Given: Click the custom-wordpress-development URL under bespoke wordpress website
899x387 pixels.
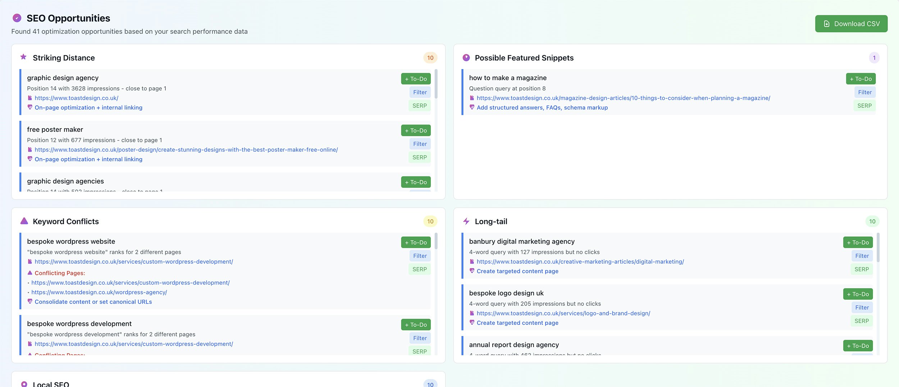Looking at the screenshot, I should click(134, 262).
